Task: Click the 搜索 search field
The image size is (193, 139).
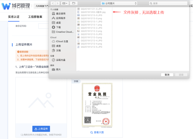Action: [x=168, y=3]
